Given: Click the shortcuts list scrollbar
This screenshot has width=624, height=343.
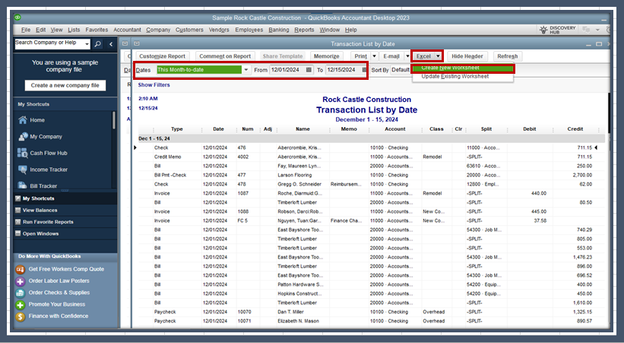Looking at the screenshot, I should pyautogui.click(x=114, y=119).
